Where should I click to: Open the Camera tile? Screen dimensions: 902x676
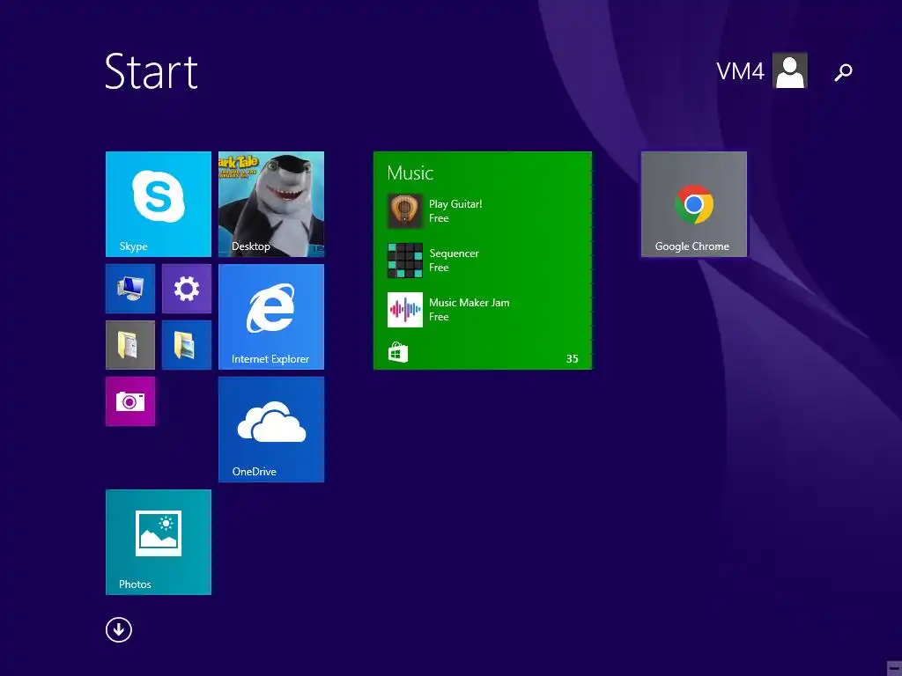(x=130, y=401)
